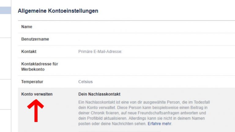Click the Celsius temperature value
This screenshot has height=132, width=235.
tap(85, 82)
